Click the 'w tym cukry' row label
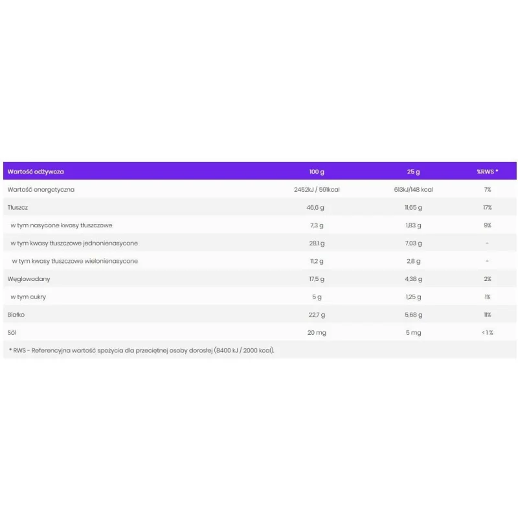Image resolution: width=518 pixels, height=518 pixels. 28,297
